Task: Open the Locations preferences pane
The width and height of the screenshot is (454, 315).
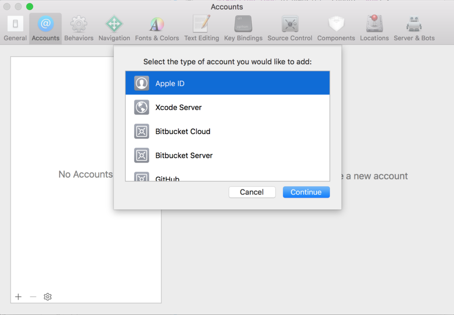Action: click(374, 28)
